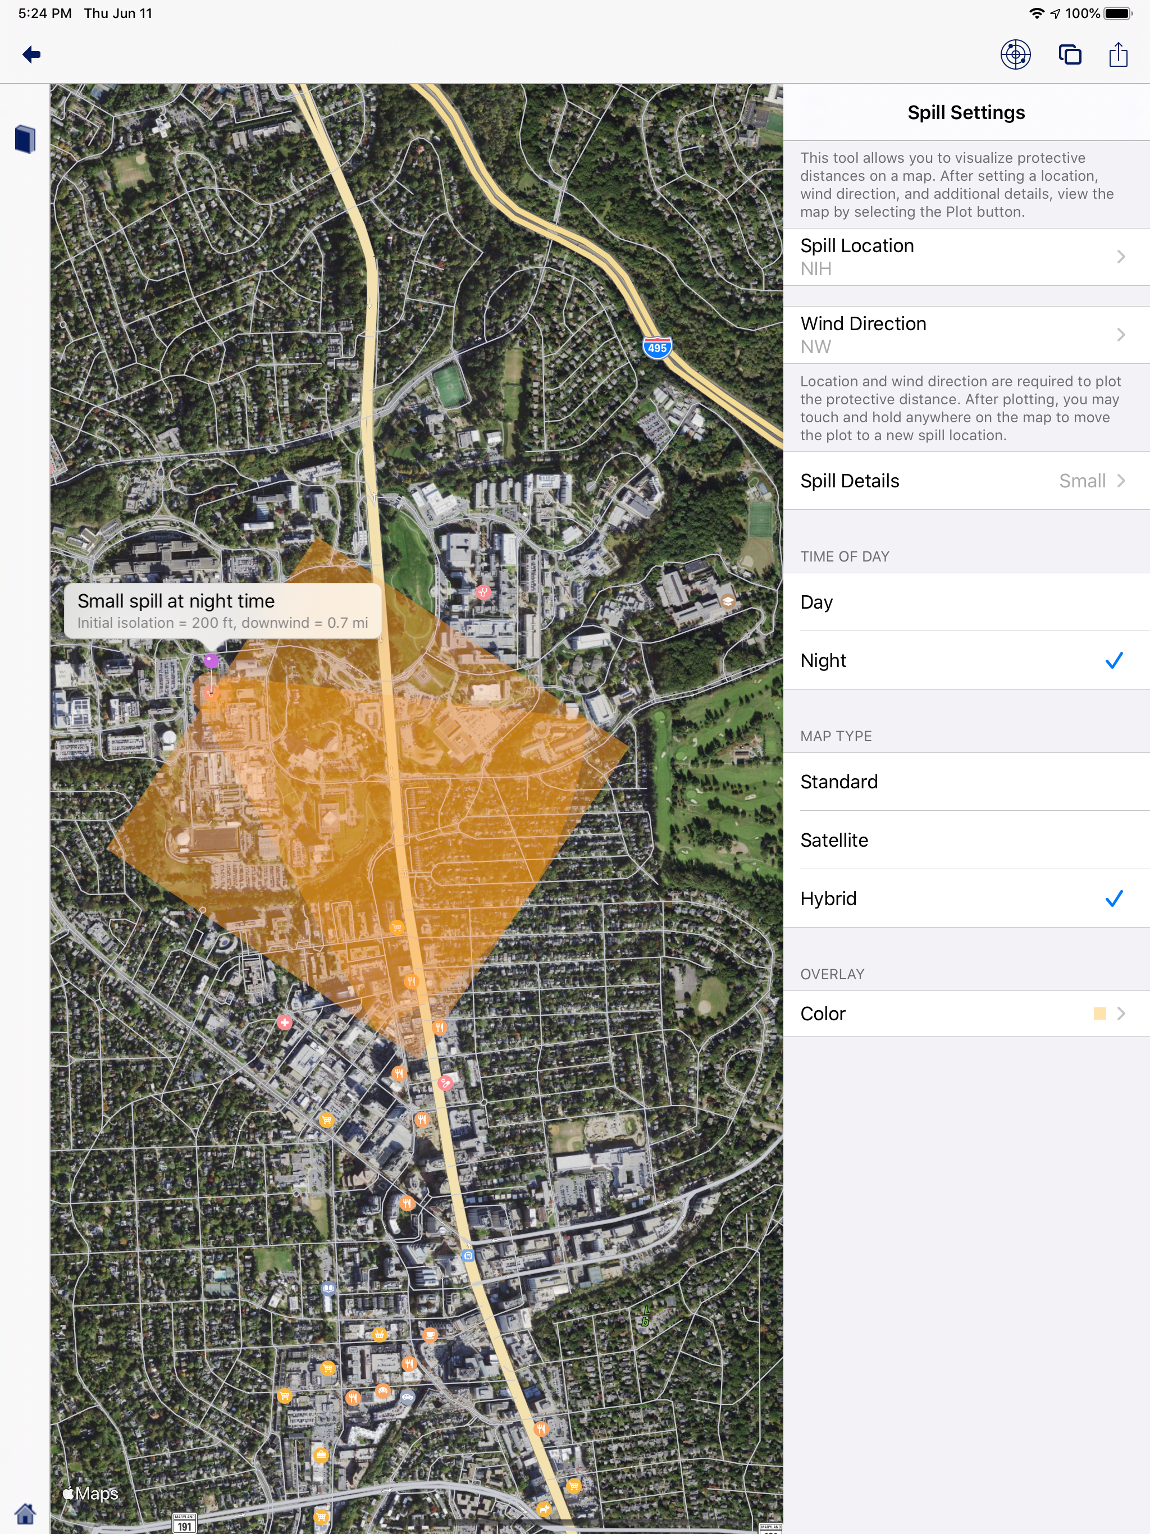
Task: Tap the overlapping squares copy icon
Action: 1070,54
